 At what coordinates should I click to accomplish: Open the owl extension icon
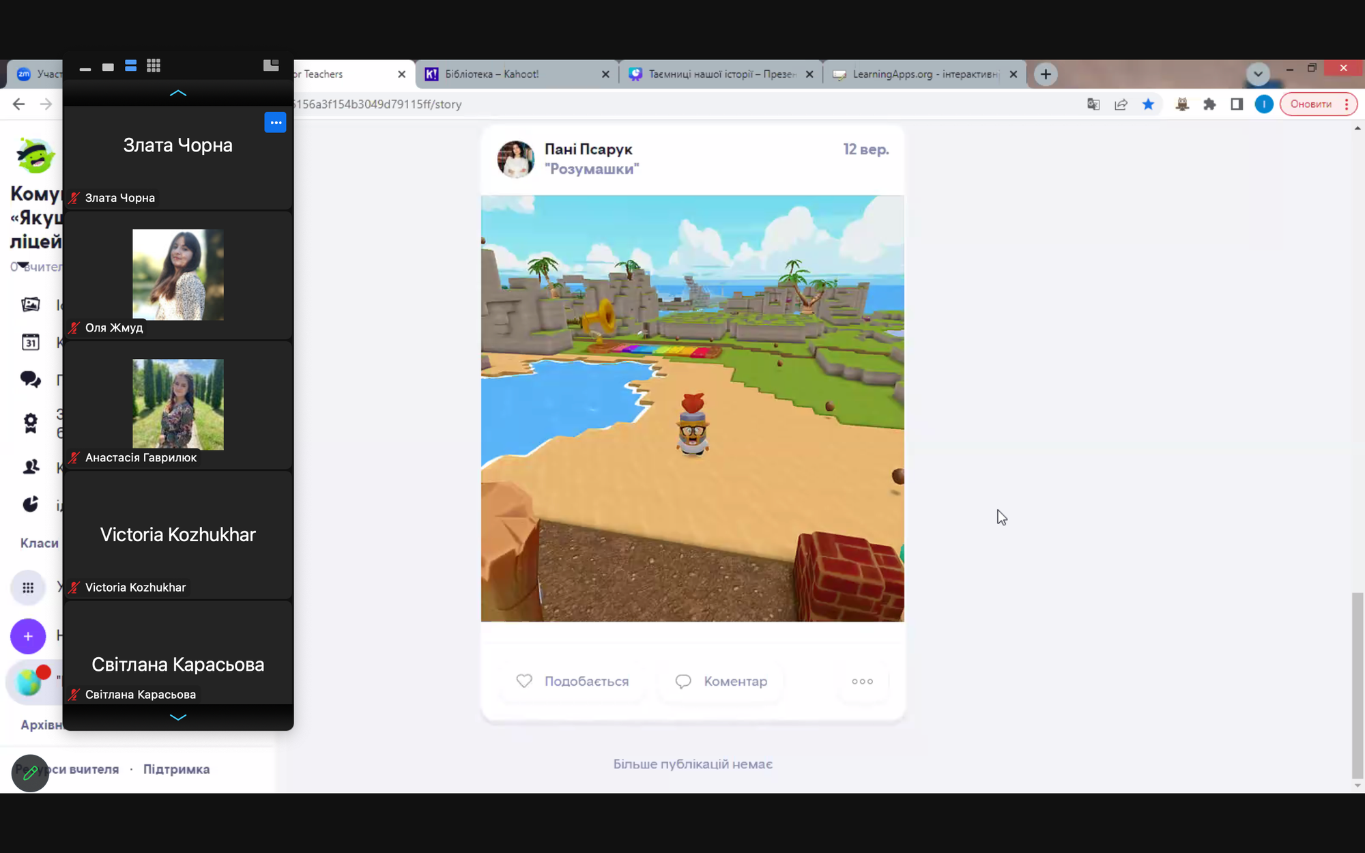pyautogui.click(x=1182, y=104)
